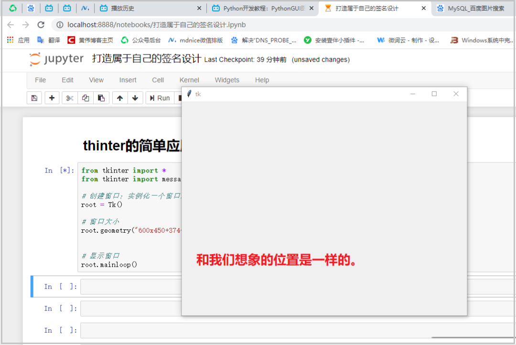Open the Cell menu dropdown
The height and width of the screenshot is (345, 516).
click(158, 80)
